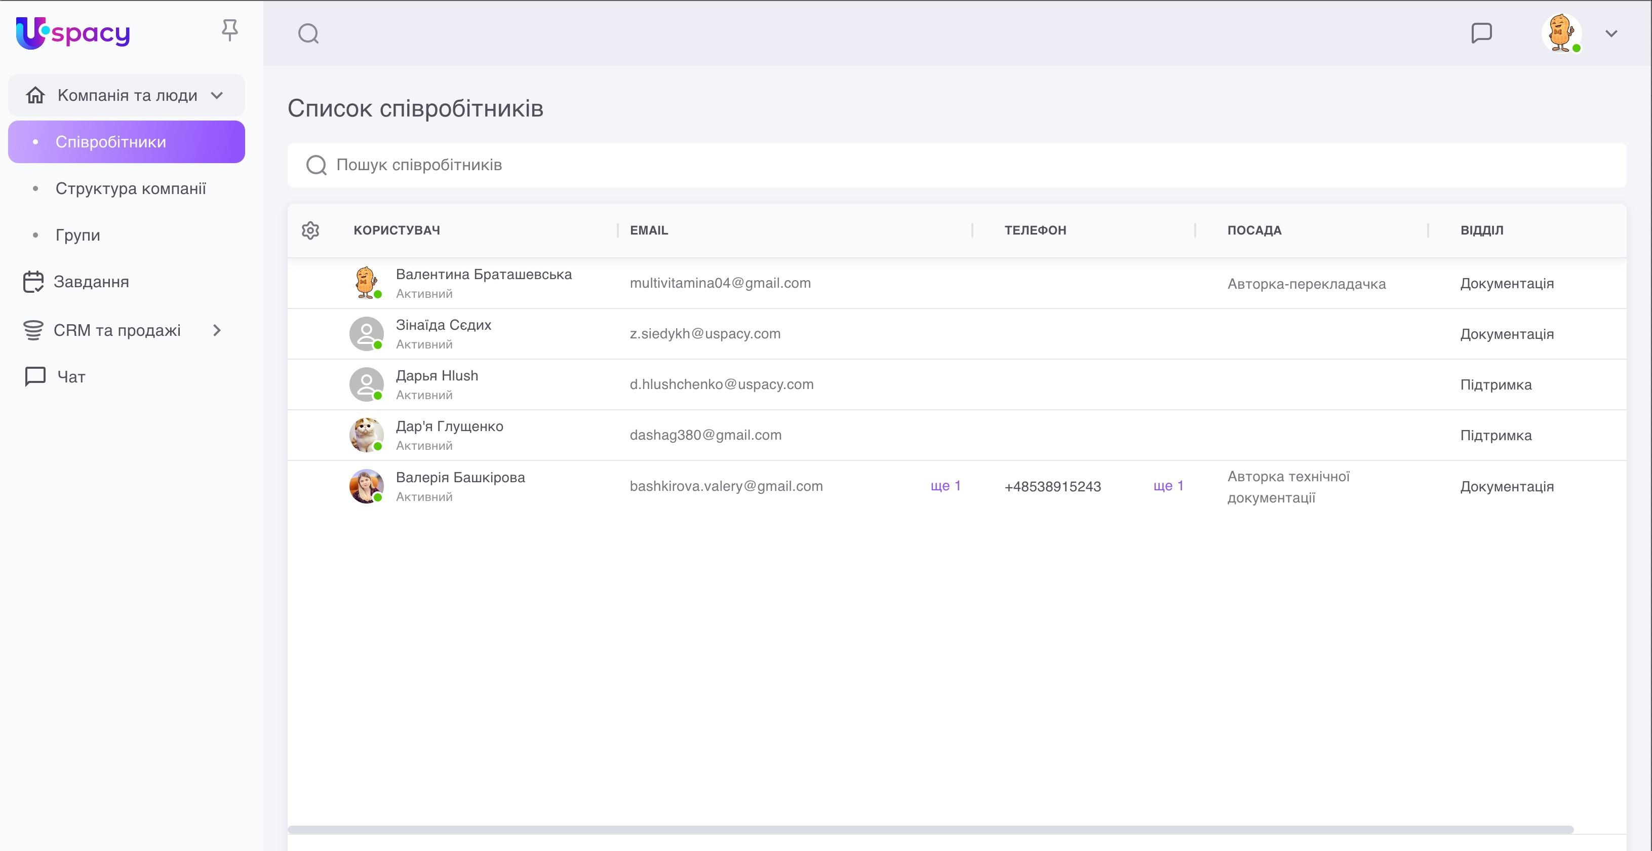Screen dimensions: 1652x851
Task: Expand CRM та продажі submenu
Action: pyautogui.click(x=217, y=330)
